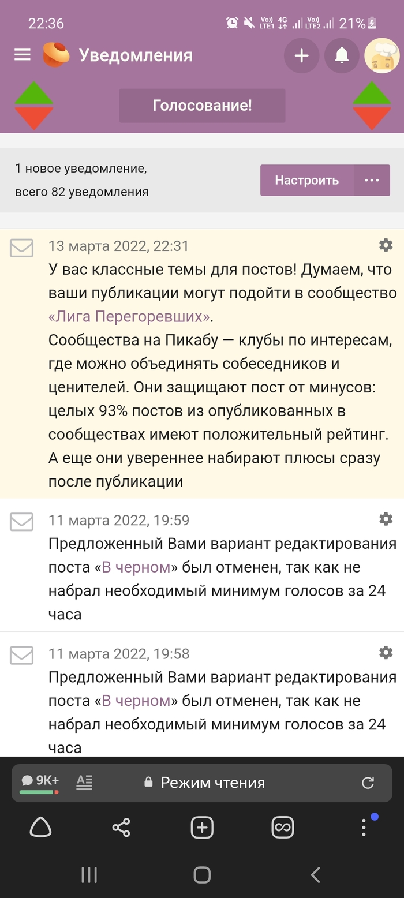Click the Настроить button
404x898 pixels.
[306, 180]
